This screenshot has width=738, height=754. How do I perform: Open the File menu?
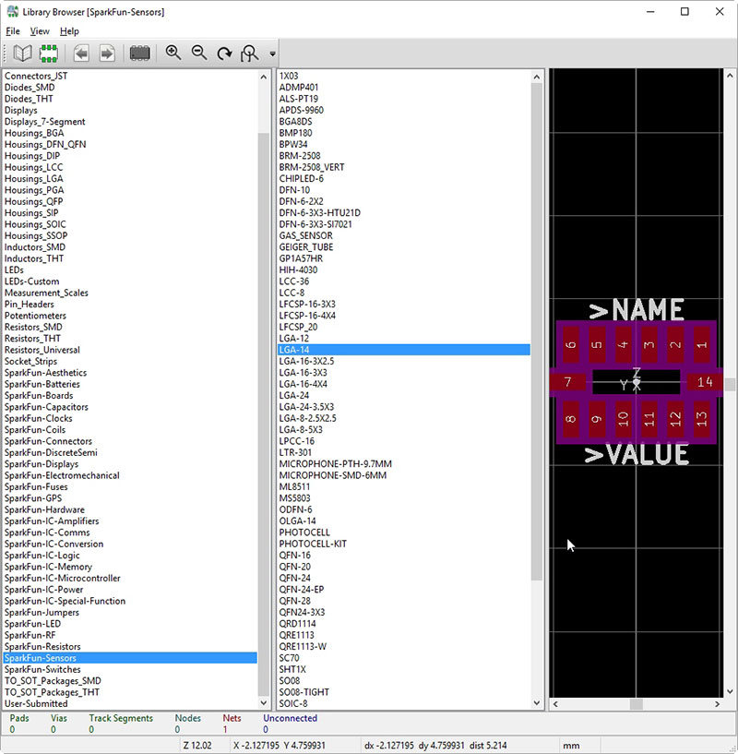click(13, 31)
